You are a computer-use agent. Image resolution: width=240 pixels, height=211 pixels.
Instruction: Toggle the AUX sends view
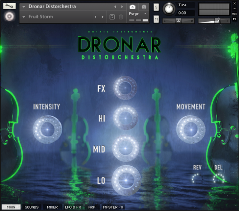pos(234,14)
